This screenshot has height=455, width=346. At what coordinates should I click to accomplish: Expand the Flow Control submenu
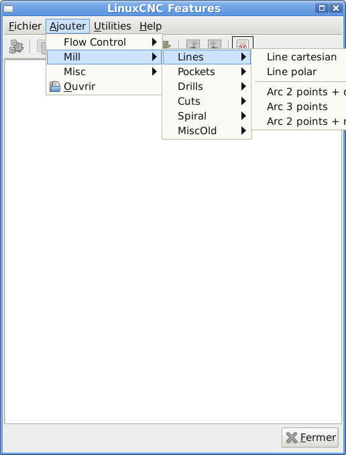click(x=104, y=42)
